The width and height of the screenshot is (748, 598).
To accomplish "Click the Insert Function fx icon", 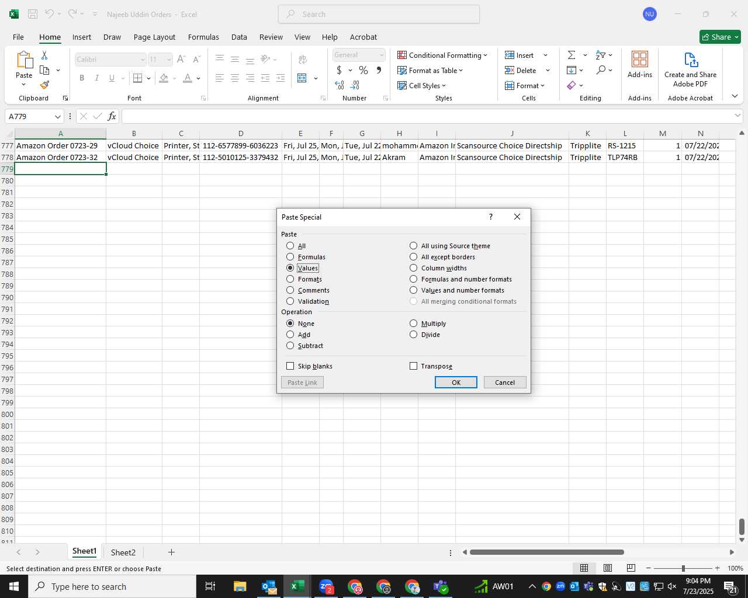I will pos(112,116).
